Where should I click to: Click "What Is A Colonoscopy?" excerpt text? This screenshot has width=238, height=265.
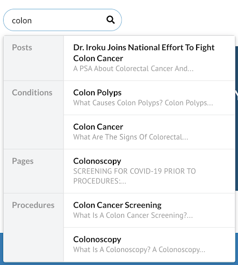[x=112, y=249]
